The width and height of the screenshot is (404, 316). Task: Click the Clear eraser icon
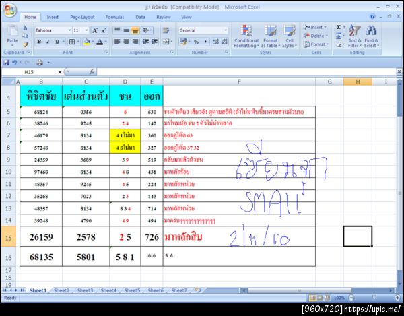339,44
